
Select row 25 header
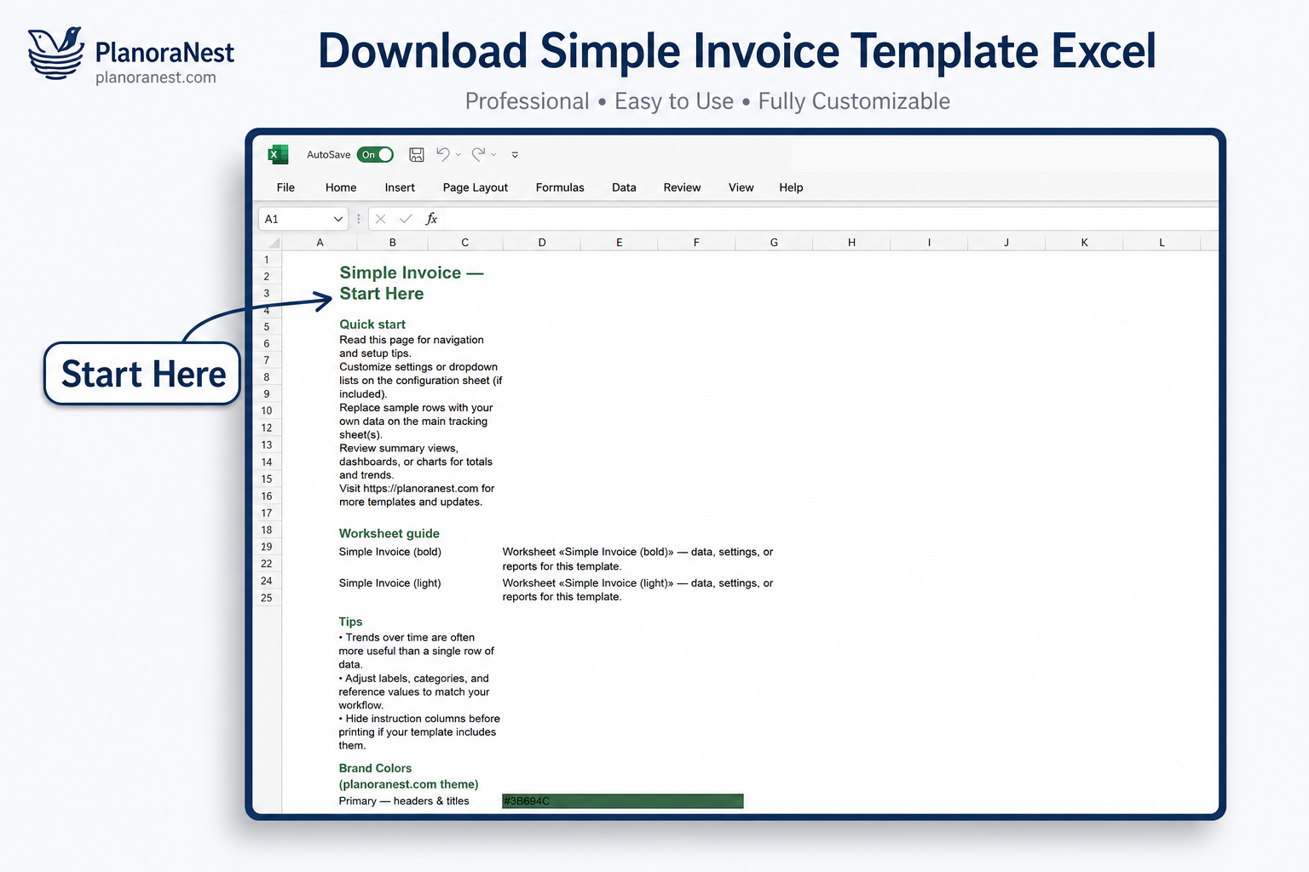pyautogui.click(x=267, y=598)
